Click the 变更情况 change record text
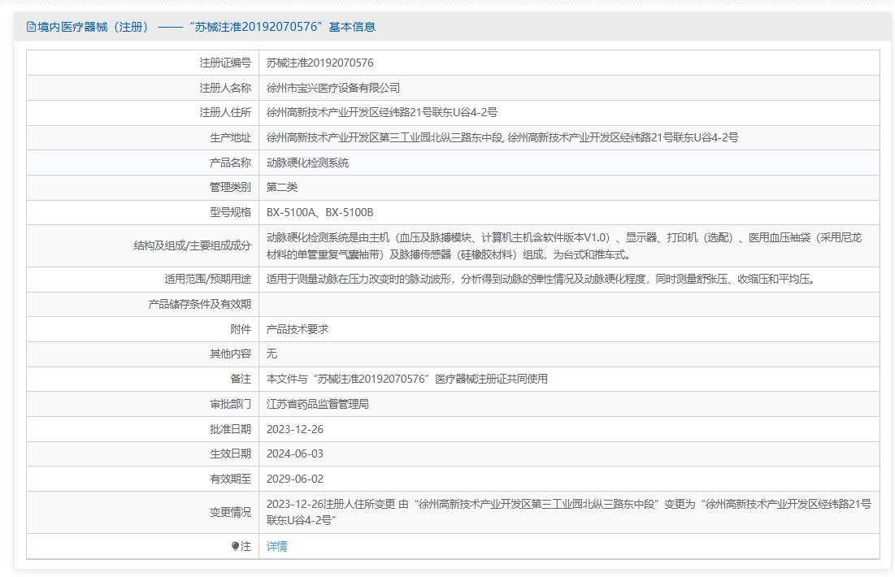The width and height of the screenshot is (895, 577). [x=568, y=512]
